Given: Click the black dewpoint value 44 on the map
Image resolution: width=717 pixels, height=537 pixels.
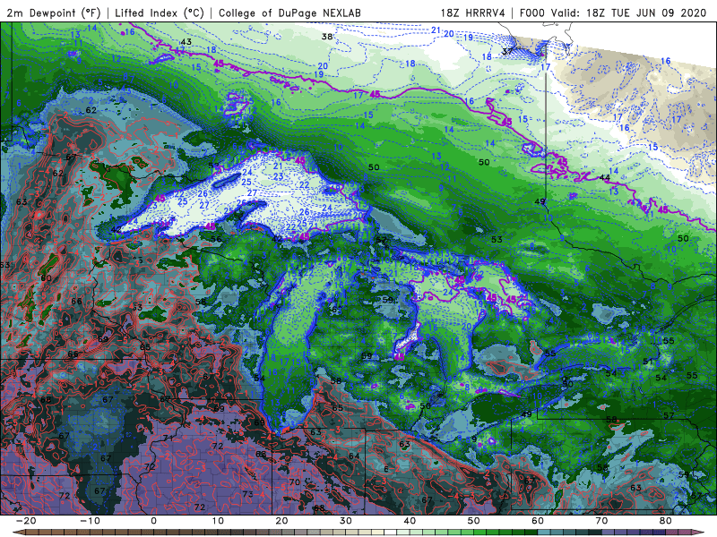Looking at the screenshot, I should [x=604, y=177].
